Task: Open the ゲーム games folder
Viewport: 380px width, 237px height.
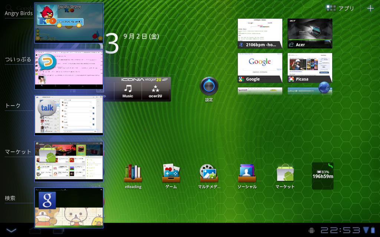Action: click(171, 176)
